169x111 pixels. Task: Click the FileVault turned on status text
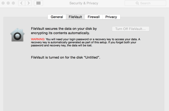click(x=66, y=58)
